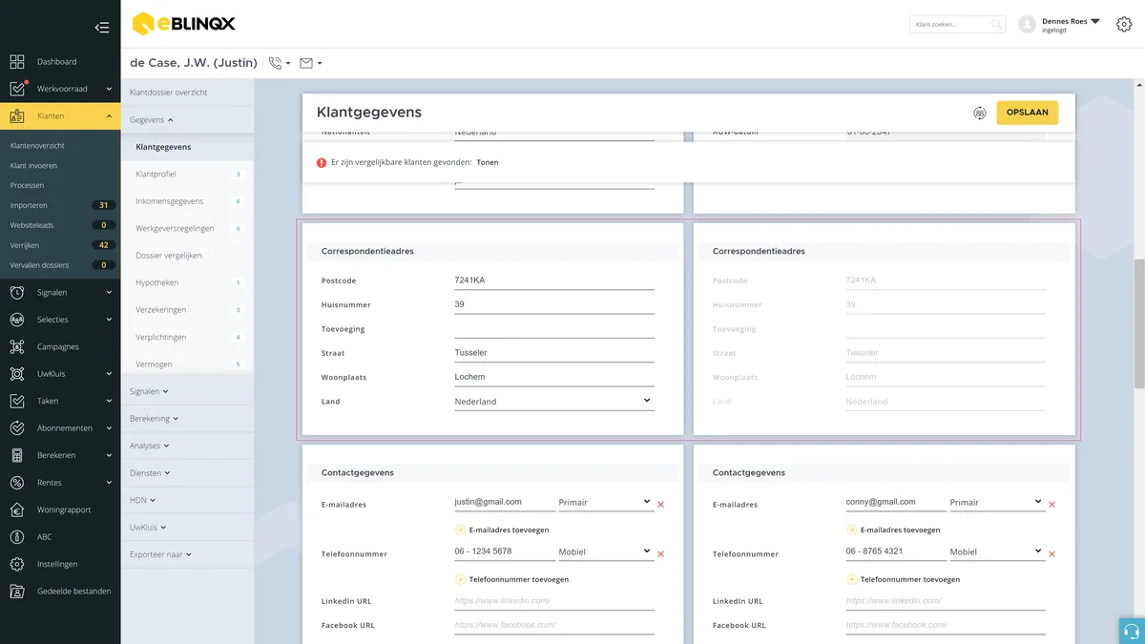Add email address for first client
This screenshot has height=644, width=1145.
pos(502,530)
